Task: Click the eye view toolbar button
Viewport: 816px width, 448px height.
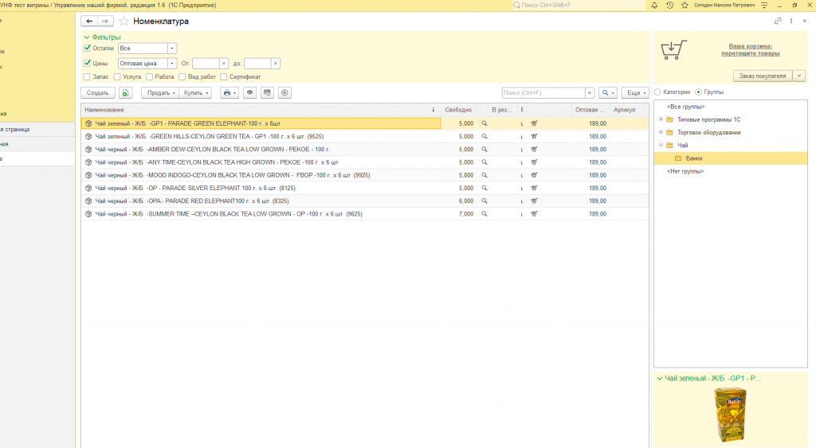Action: 249,92
